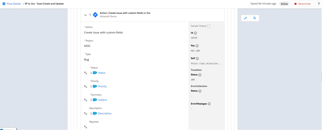Viewport: 322px width, 130px height.
Task: Click the Aa text-type icon in Description row
Action: pyautogui.click(x=86, y=113)
